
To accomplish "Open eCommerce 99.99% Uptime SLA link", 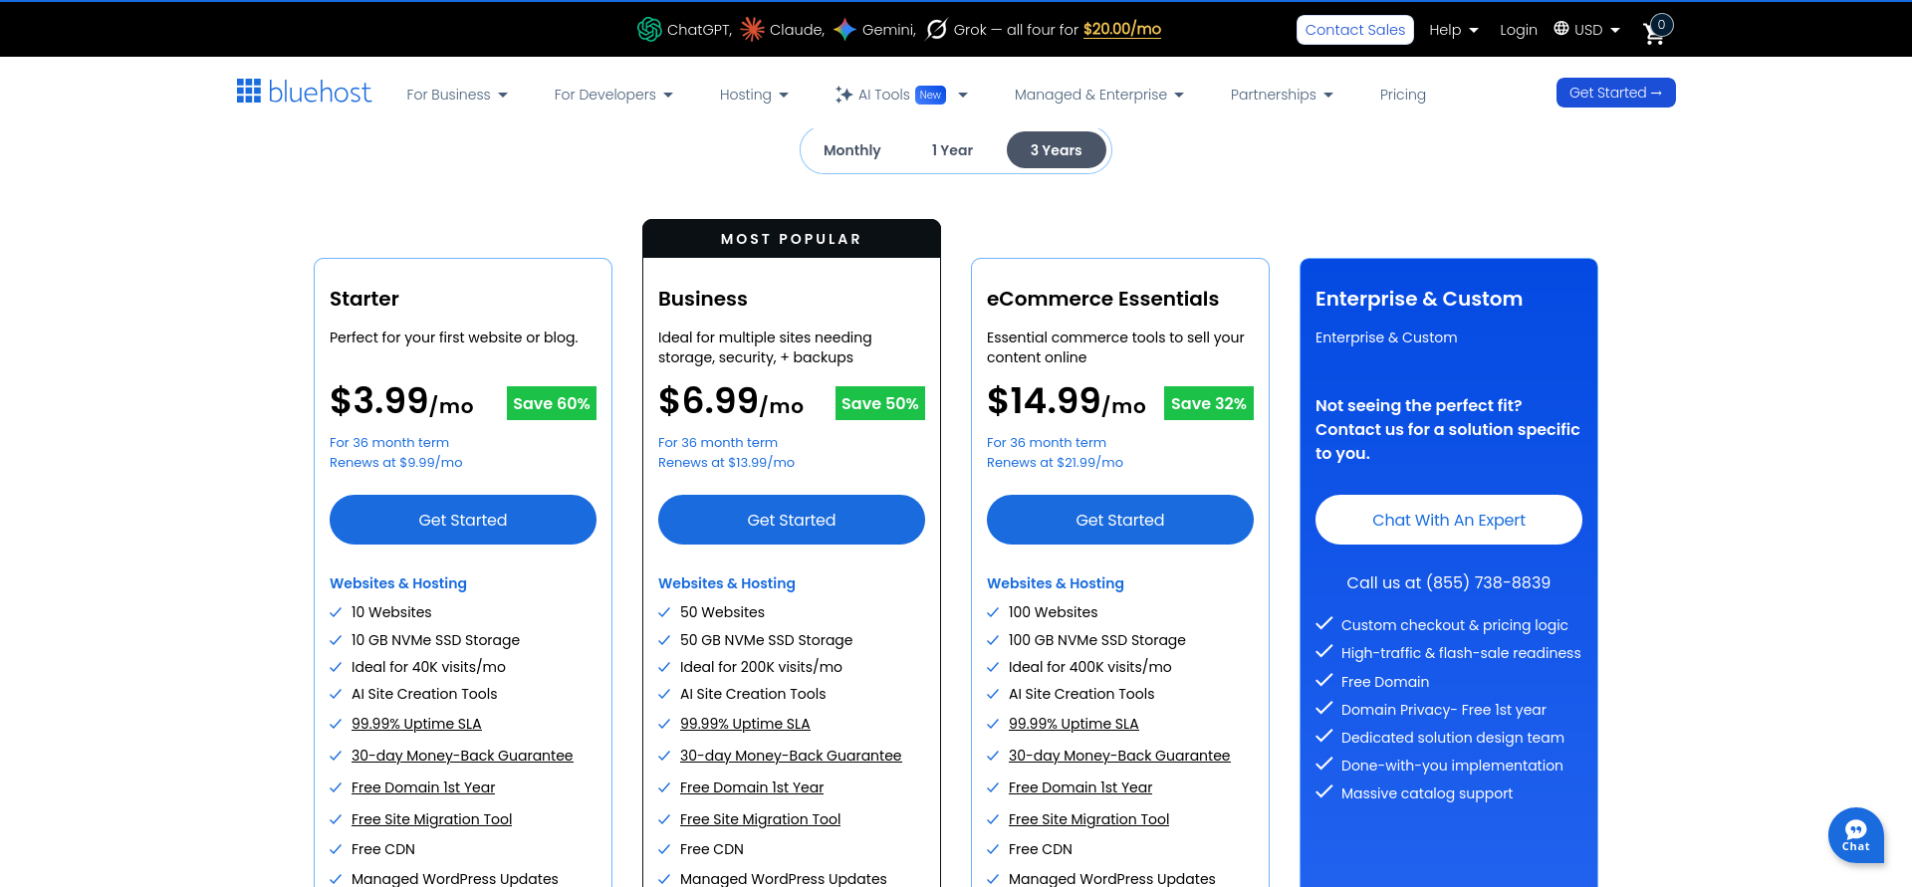I will click(1074, 724).
